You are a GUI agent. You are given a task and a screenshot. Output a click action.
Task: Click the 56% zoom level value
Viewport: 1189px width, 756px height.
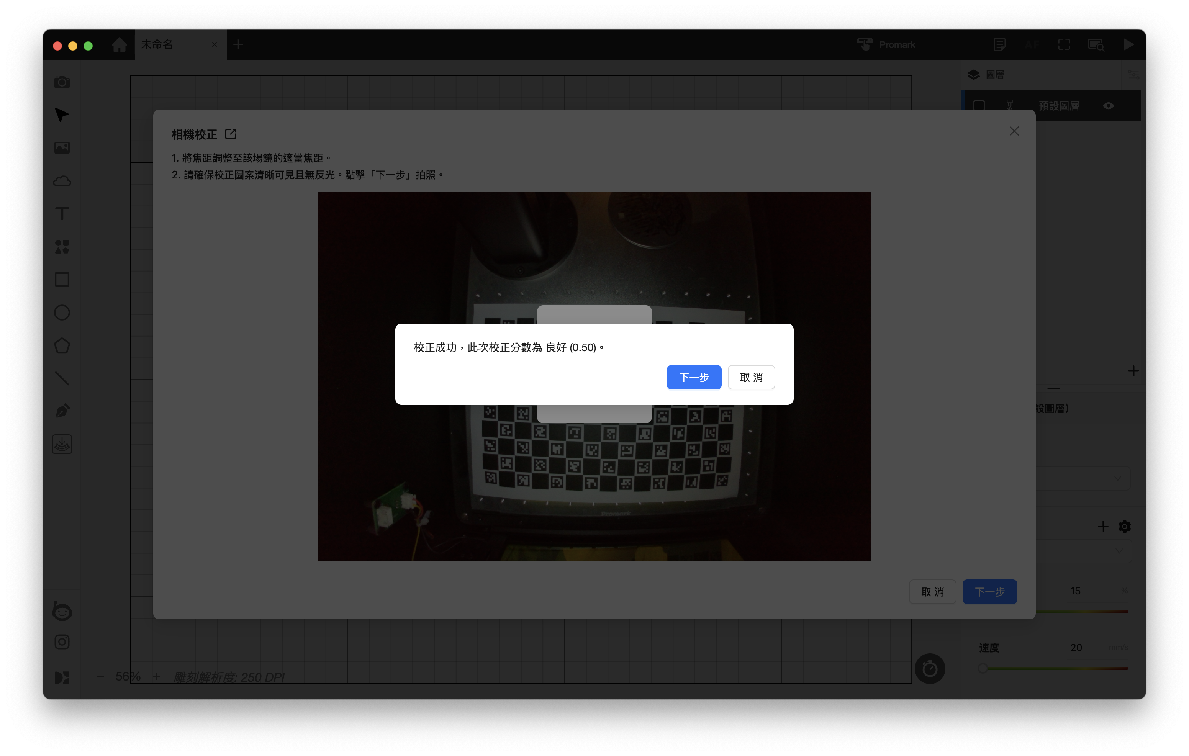pyautogui.click(x=128, y=676)
